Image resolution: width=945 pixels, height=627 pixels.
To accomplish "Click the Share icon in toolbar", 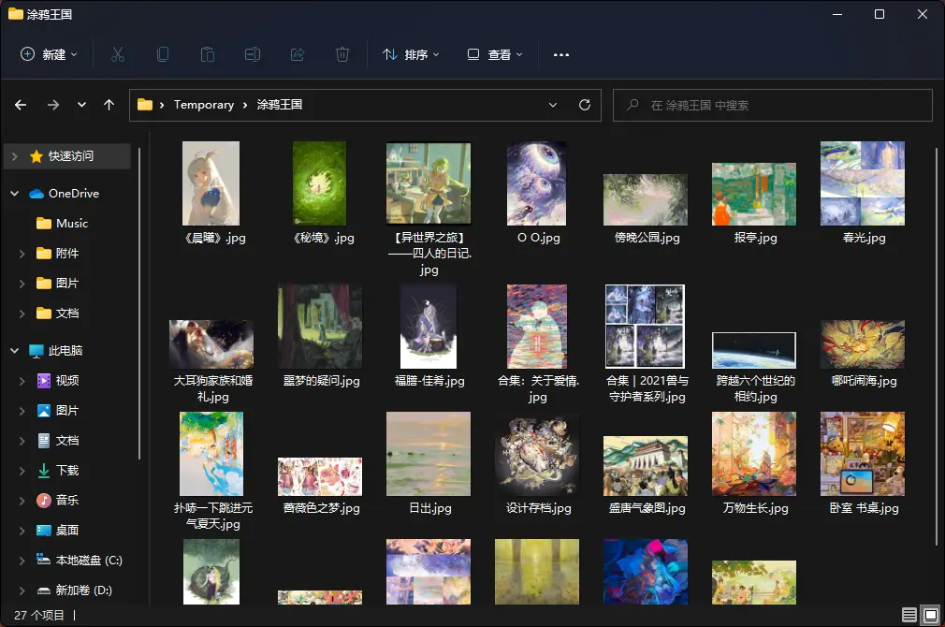I will click(x=298, y=55).
